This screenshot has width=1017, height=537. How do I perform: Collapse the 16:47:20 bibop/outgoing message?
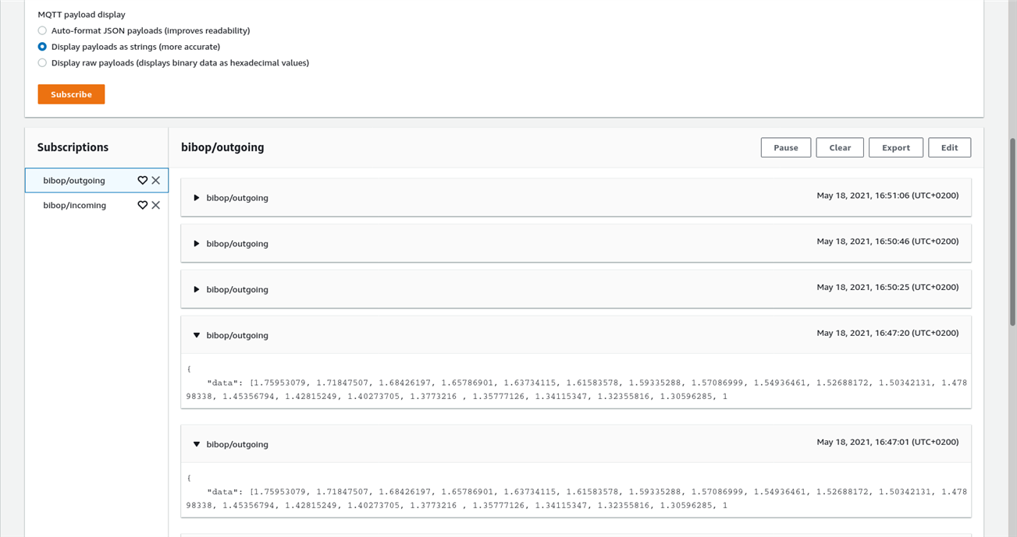(x=197, y=336)
